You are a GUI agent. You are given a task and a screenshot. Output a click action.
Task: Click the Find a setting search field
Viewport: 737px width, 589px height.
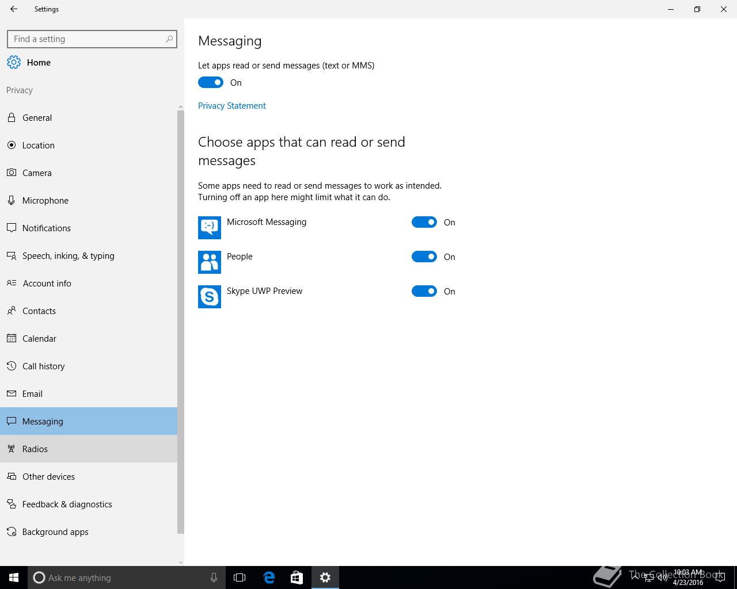tap(92, 39)
